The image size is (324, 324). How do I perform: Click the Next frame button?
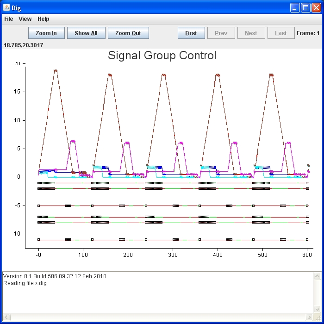click(251, 33)
